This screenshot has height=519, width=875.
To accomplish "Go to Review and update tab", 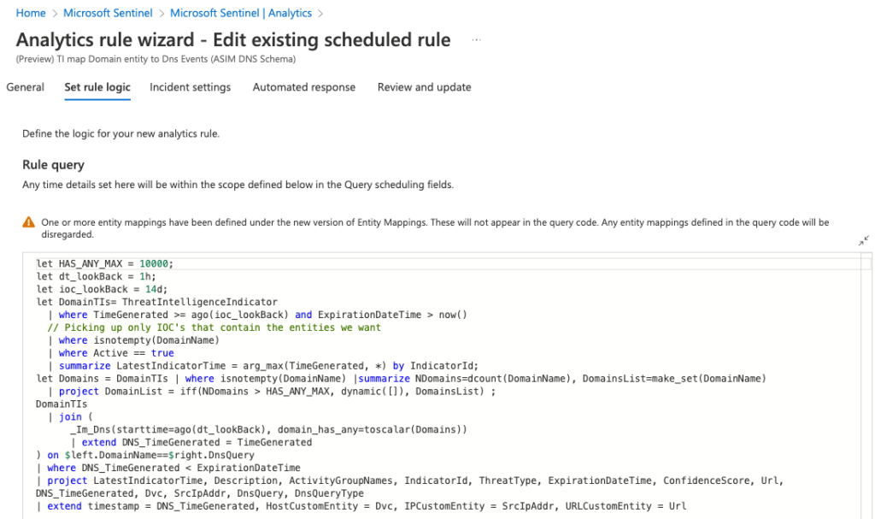I will [424, 87].
